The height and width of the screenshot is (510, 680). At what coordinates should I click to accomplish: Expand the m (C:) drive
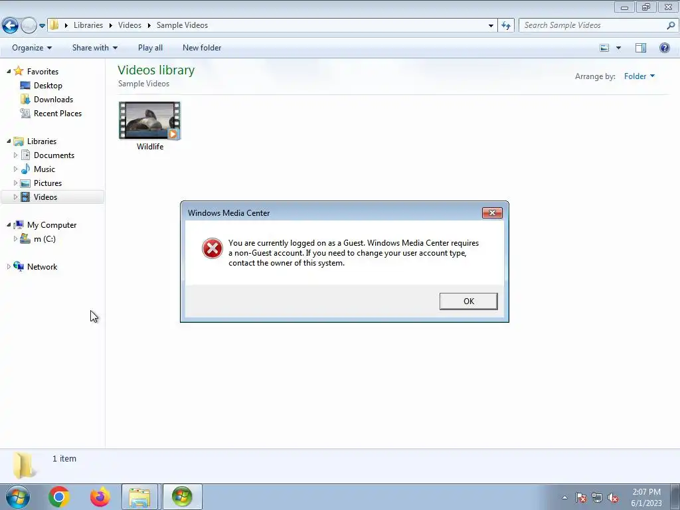(16, 238)
